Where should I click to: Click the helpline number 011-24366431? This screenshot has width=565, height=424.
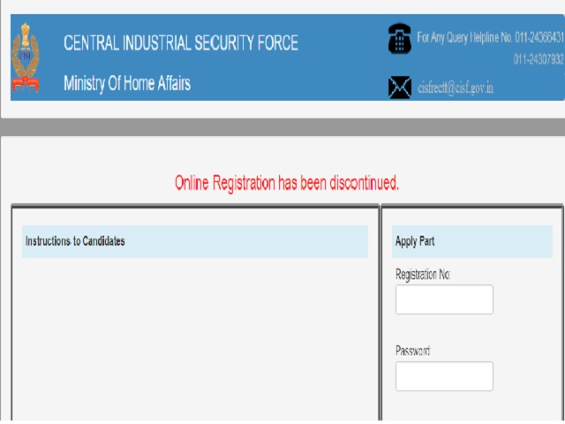pos(539,37)
